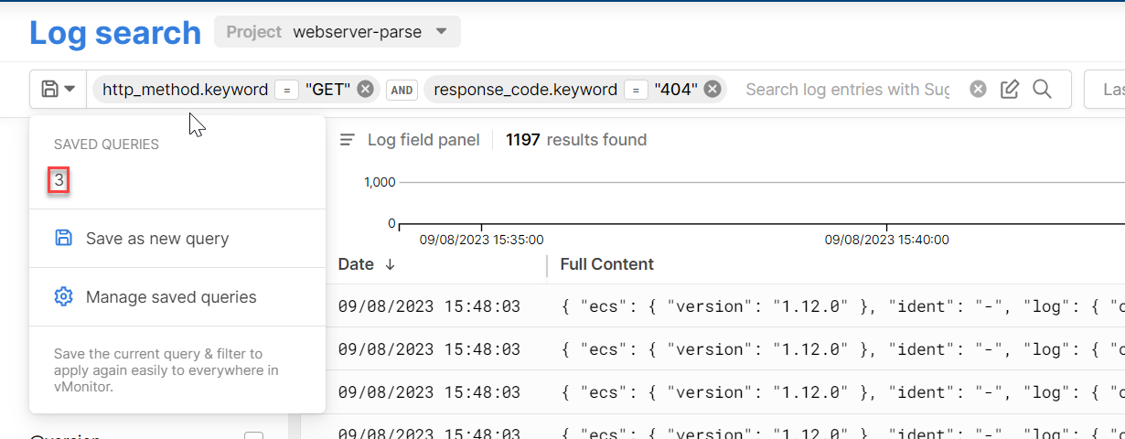
Task: Click the gear icon for managing queries
Action: [x=63, y=297]
